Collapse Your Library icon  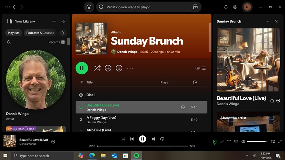coord(10,21)
